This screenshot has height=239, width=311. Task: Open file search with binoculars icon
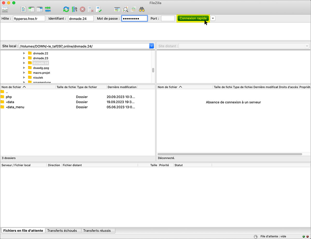click(x=142, y=9)
